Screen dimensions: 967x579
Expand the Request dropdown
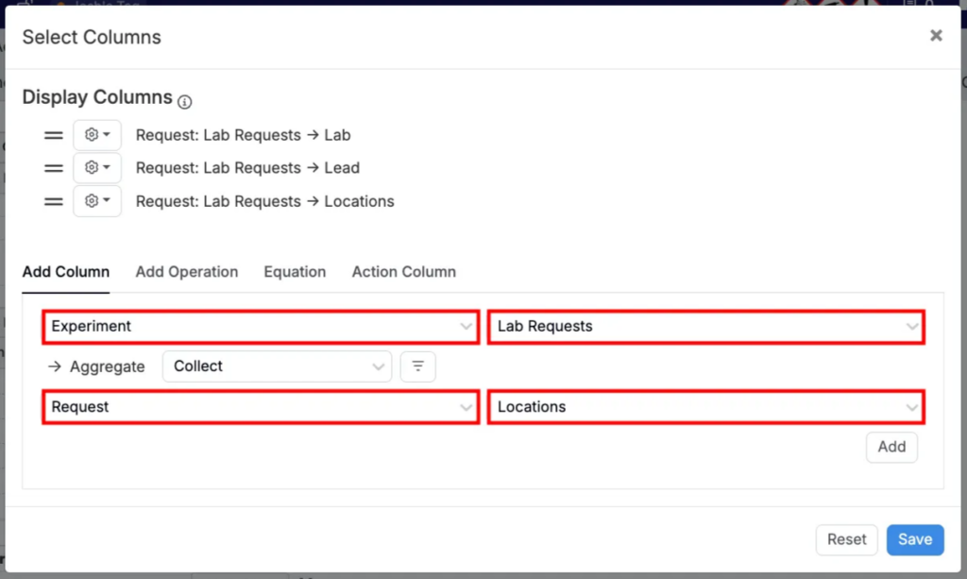pyautogui.click(x=261, y=407)
